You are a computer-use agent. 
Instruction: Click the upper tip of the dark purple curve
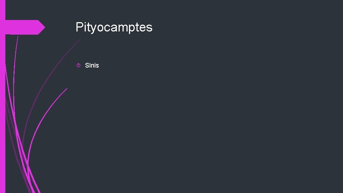(79, 40)
